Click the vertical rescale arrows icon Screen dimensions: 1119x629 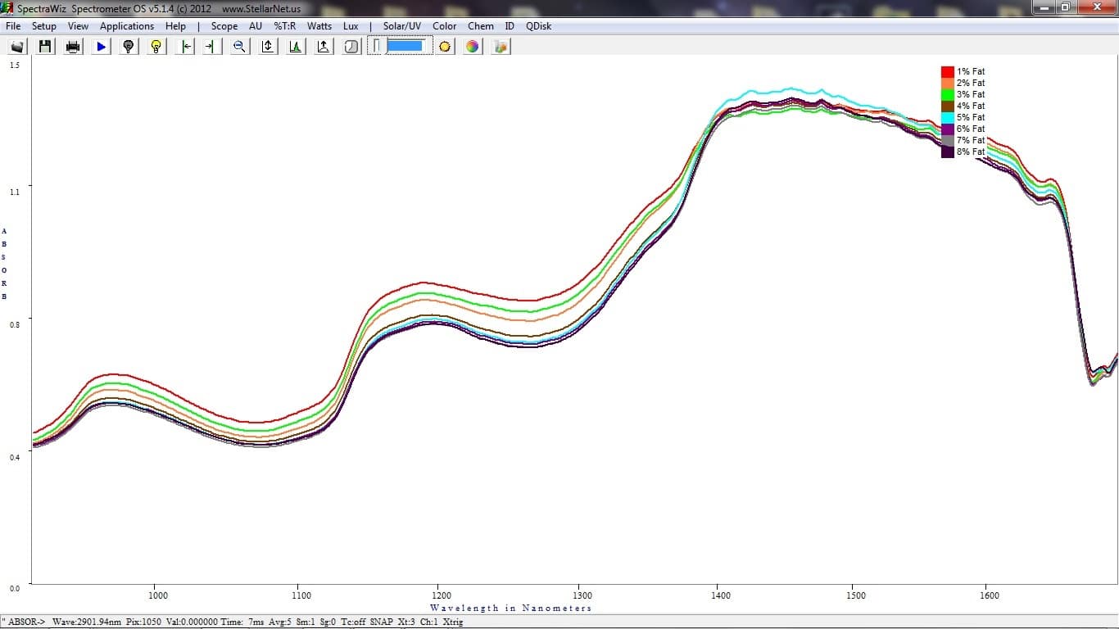pyautogui.click(x=268, y=47)
